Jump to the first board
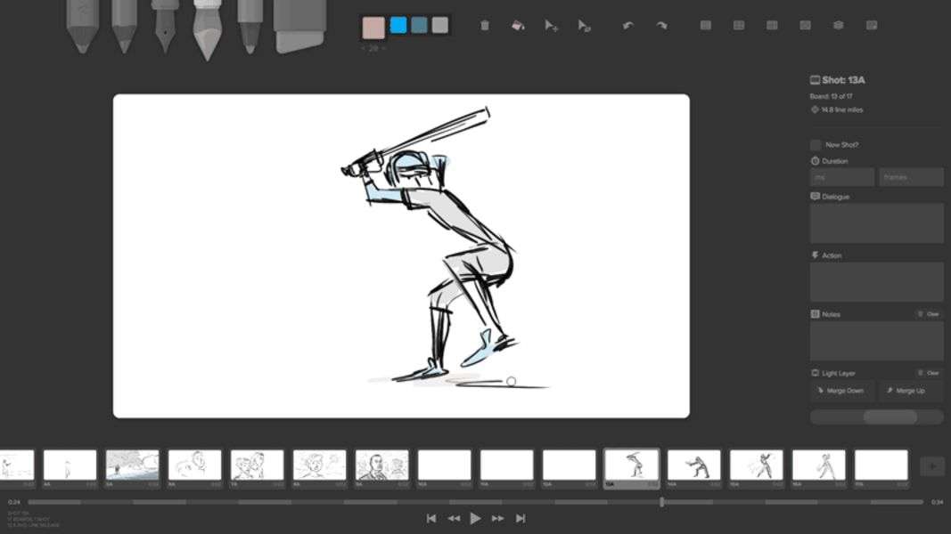This screenshot has width=951, height=534. pos(431,518)
